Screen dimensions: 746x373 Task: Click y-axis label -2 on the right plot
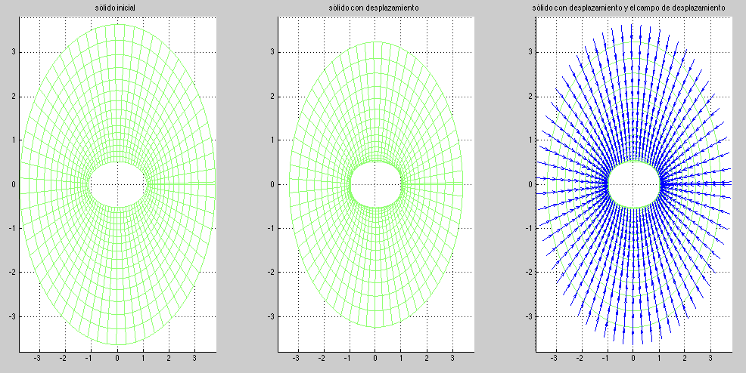527,273
